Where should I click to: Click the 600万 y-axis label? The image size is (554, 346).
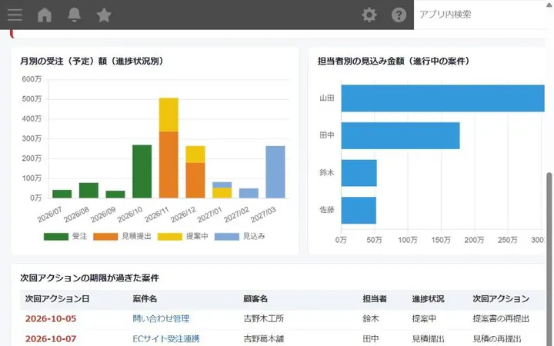tap(32, 79)
